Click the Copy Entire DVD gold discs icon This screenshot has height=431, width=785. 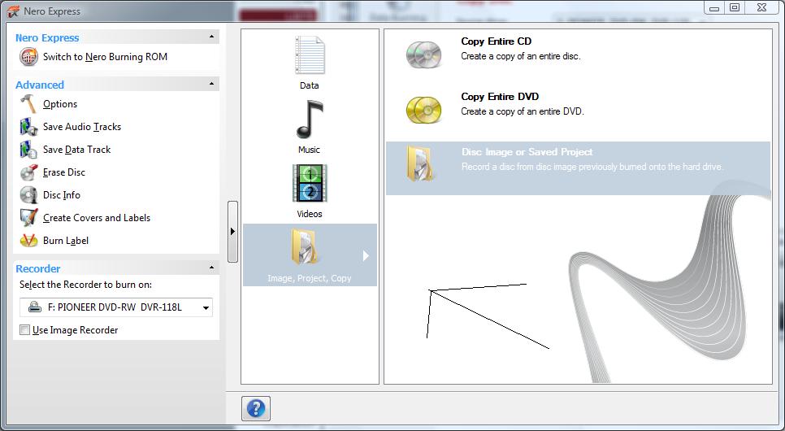(x=423, y=110)
